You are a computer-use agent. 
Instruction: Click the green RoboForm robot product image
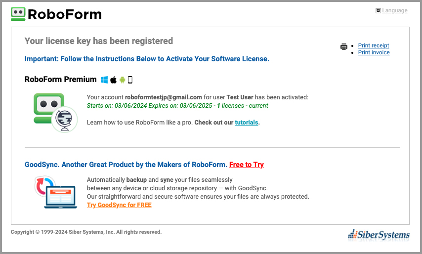pos(55,112)
